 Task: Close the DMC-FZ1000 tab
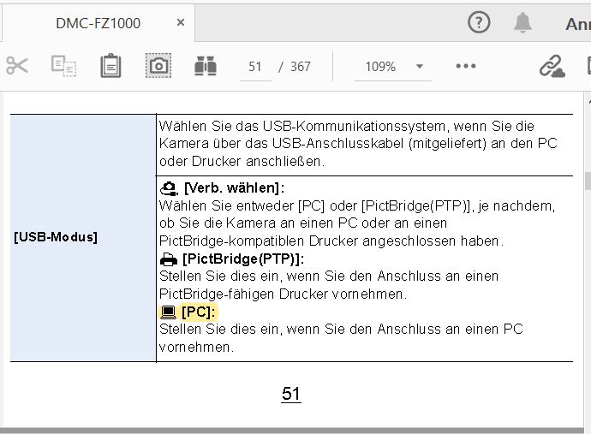point(181,22)
